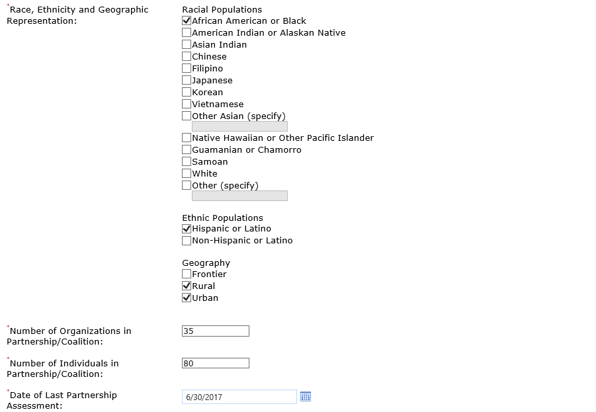
Task: Enable the Asian Indian checkbox
Action: click(x=187, y=45)
